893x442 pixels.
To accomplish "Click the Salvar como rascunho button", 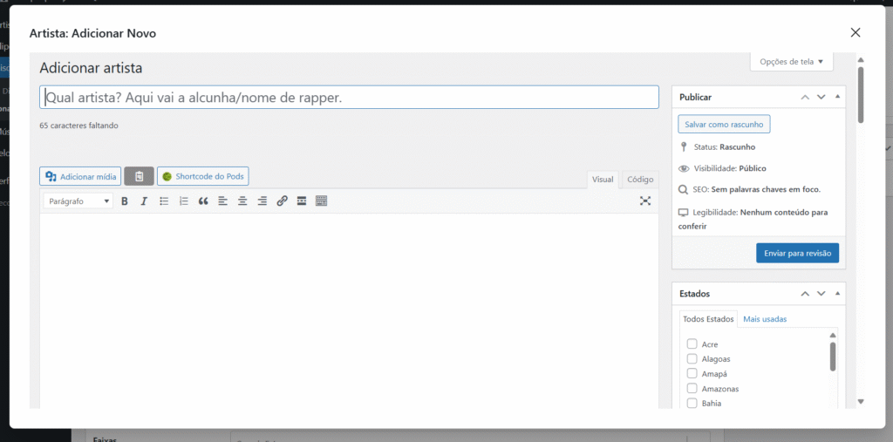I will 724,125.
